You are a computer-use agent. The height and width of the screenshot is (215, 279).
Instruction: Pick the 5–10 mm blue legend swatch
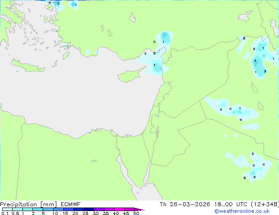[48, 209]
